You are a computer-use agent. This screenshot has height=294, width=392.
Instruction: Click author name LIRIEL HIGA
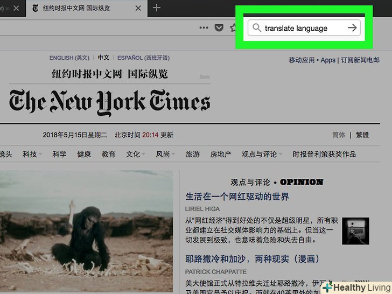(202, 209)
